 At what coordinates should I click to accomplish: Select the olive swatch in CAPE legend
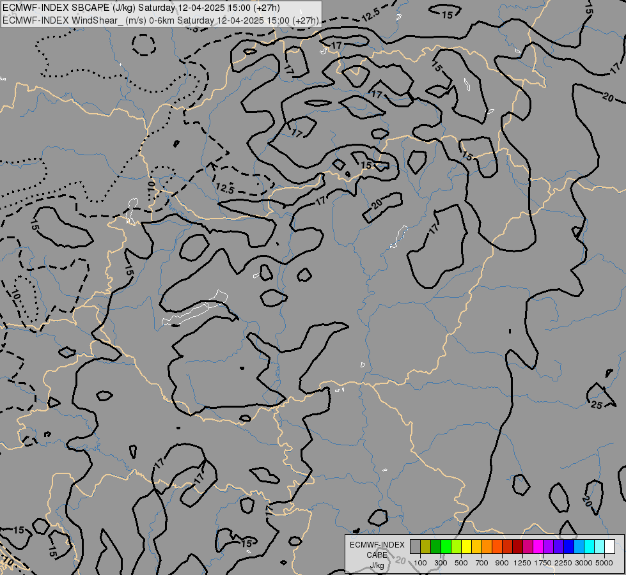pyautogui.click(x=426, y=546)
